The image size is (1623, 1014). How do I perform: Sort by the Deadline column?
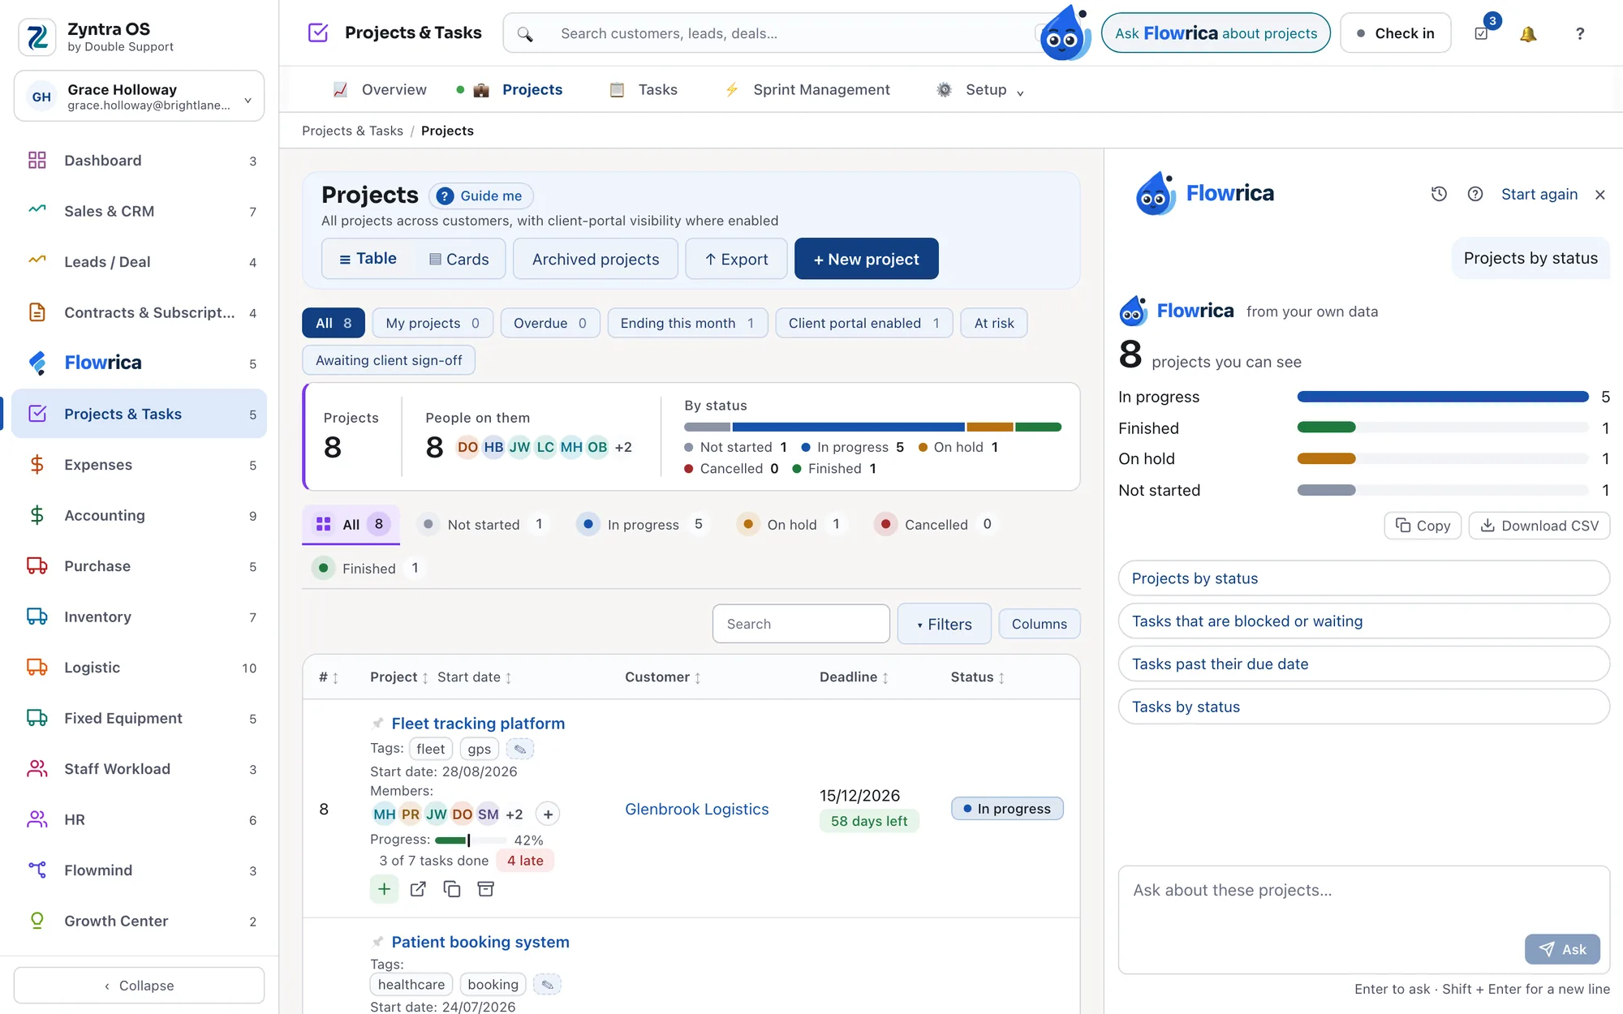tap(854, 677)
